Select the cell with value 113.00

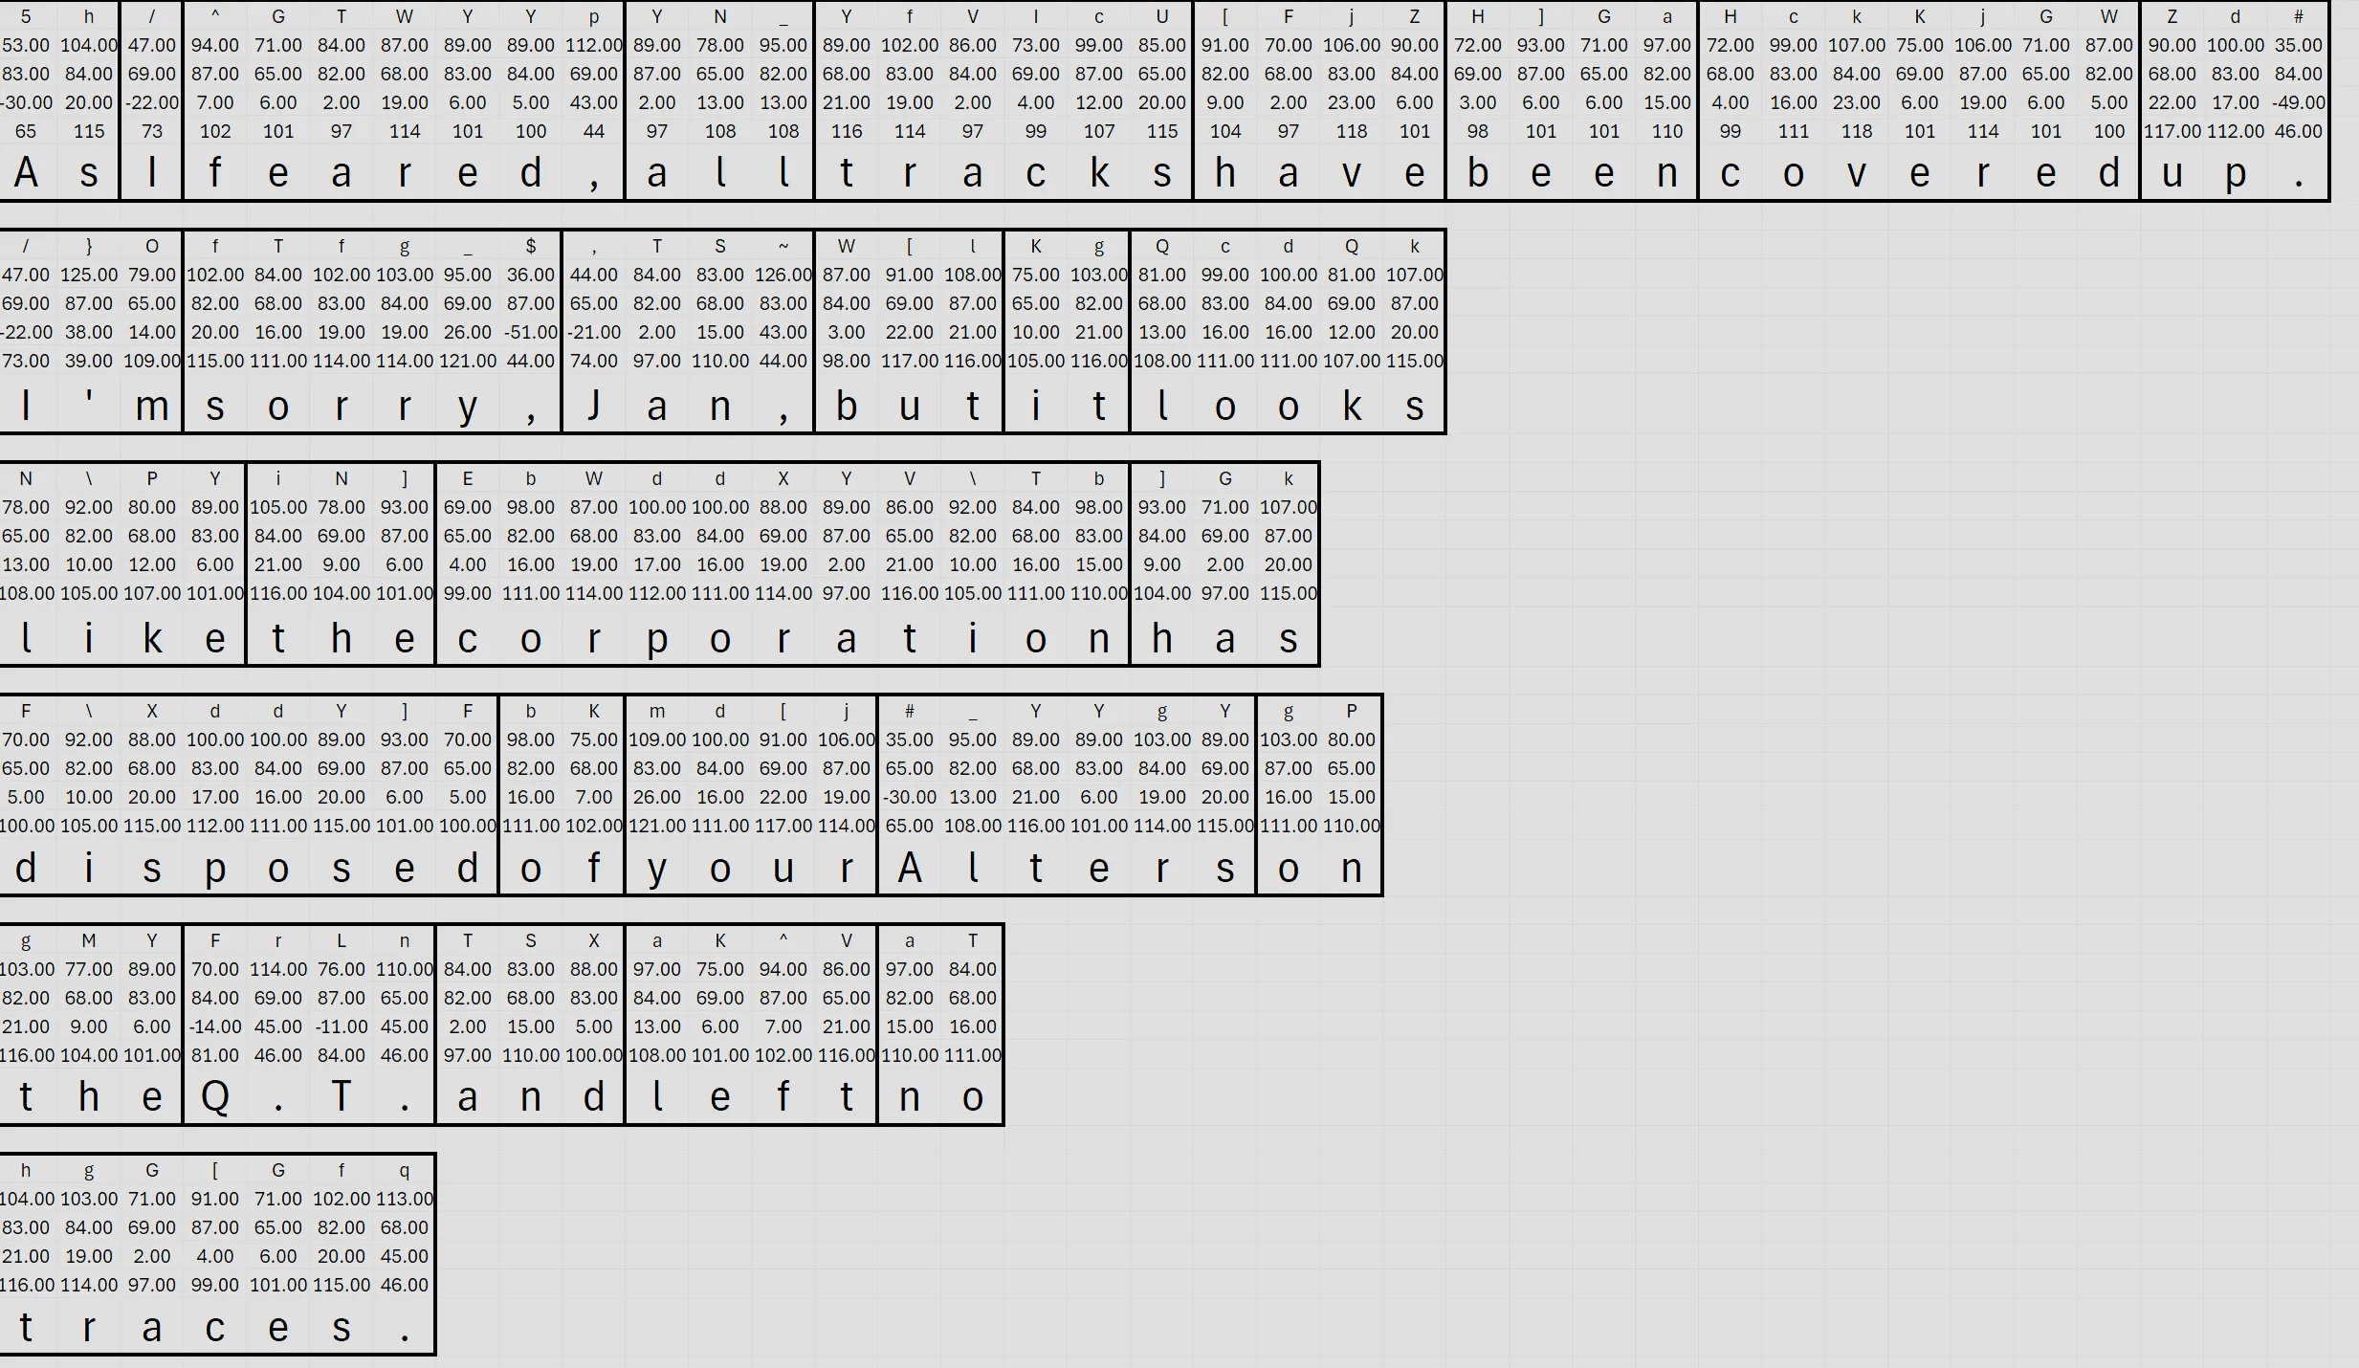coord(405,1199)
